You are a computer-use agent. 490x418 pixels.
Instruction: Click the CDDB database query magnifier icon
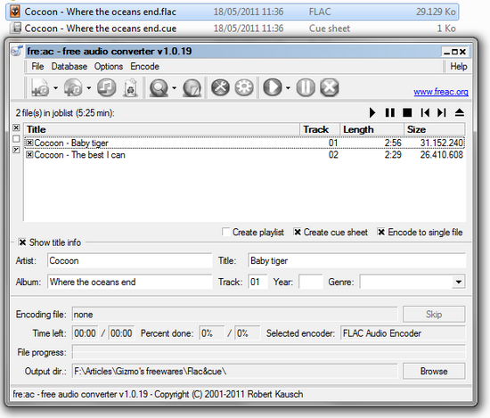[x=159, y=87]
